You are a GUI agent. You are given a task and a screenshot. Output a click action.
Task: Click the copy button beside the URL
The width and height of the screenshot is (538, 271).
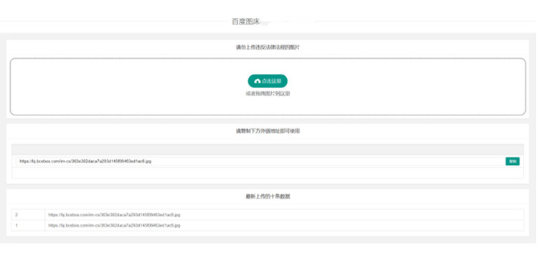pos(512,161)
